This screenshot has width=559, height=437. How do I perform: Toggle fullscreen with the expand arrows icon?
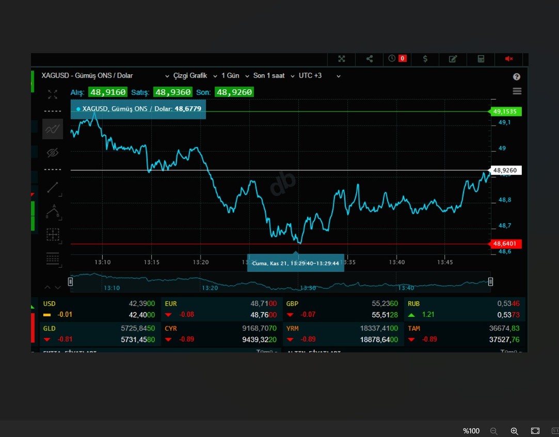click(341, 59)
